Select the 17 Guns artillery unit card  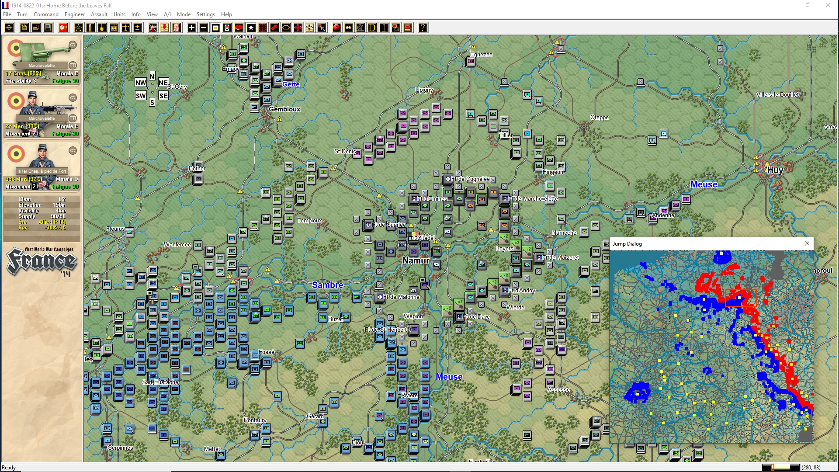point(42,61)
